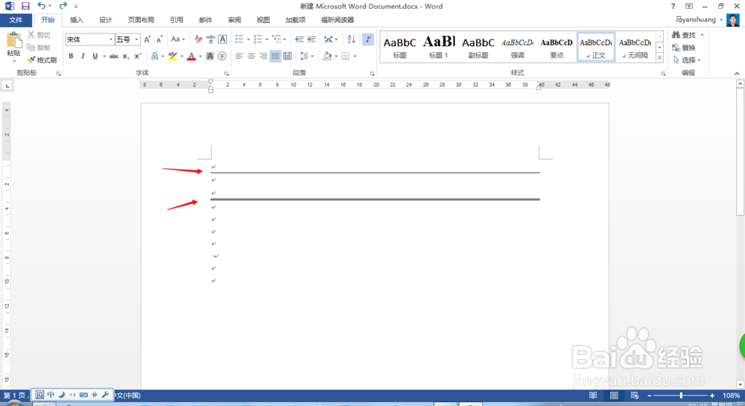
Task: Toggle underline formatting
Action: point(95,56)
